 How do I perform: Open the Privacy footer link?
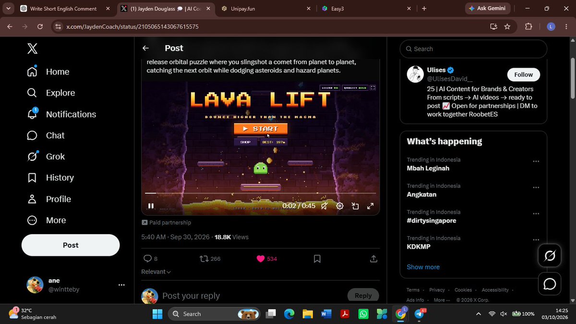point(437,290)
